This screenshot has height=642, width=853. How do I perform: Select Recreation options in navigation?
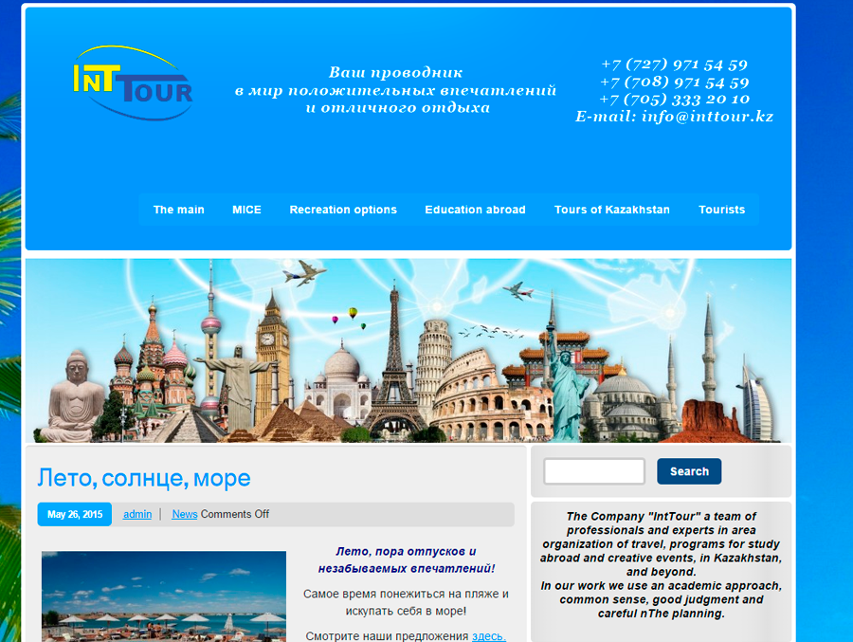click(x=343, y=210)
